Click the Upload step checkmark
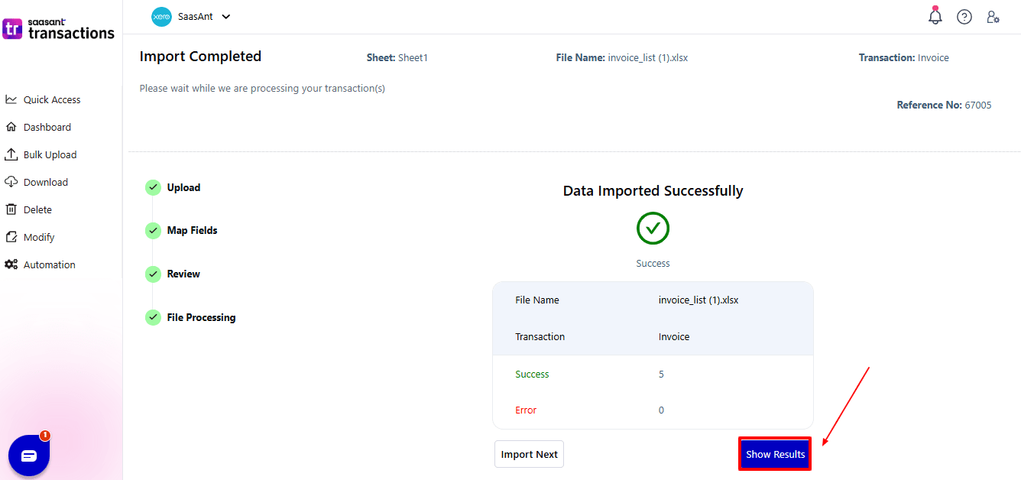 pos(153,187)
